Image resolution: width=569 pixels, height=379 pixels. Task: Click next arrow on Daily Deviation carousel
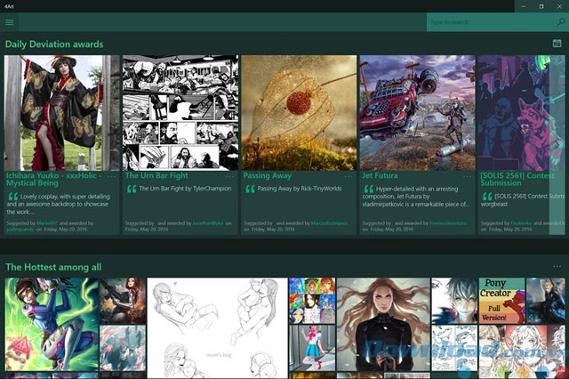[x=557, y=145]
